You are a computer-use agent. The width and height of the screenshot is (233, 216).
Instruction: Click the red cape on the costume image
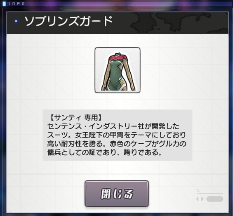point(118,58)
